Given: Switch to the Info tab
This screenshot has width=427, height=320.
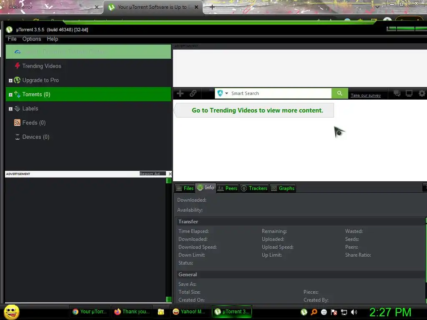Looking at the screenshot, I should tap(206, 187).
